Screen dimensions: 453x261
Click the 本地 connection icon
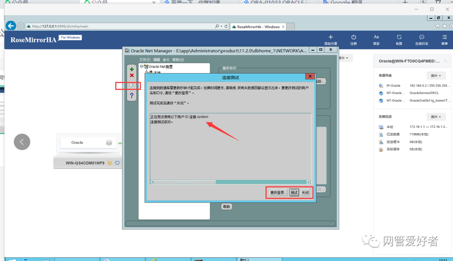(381, 127)
